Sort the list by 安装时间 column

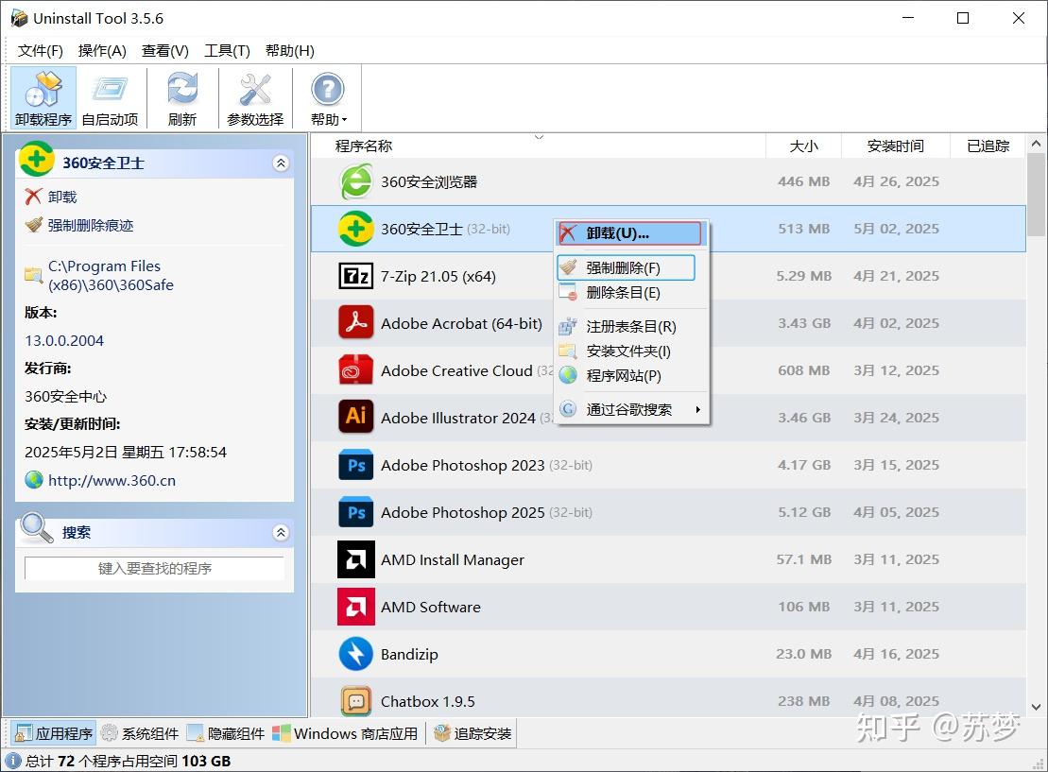pos(894,146)
